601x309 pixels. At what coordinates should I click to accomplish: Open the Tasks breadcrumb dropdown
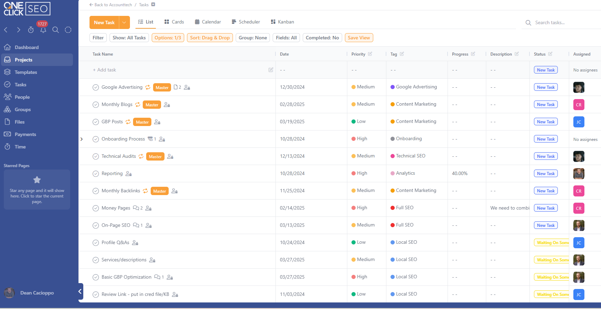click(x=153, y=4)
